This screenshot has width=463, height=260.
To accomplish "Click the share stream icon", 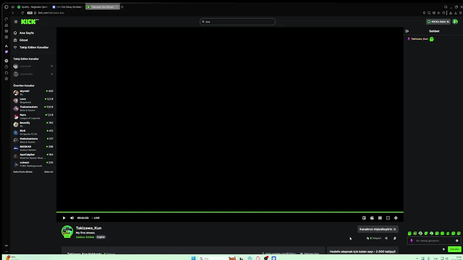I will (x=386, y=238).
